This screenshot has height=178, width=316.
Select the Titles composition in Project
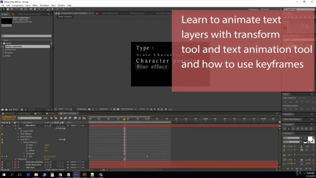coord(8,56)
